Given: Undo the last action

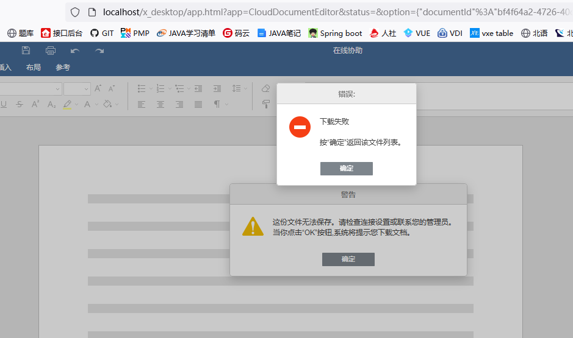Looking at the screenshot, I should click(x=75, y=51).
